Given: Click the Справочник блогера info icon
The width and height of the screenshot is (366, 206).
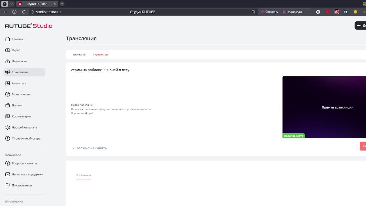Looking at the screenshot, I should (x=7, y=138).
